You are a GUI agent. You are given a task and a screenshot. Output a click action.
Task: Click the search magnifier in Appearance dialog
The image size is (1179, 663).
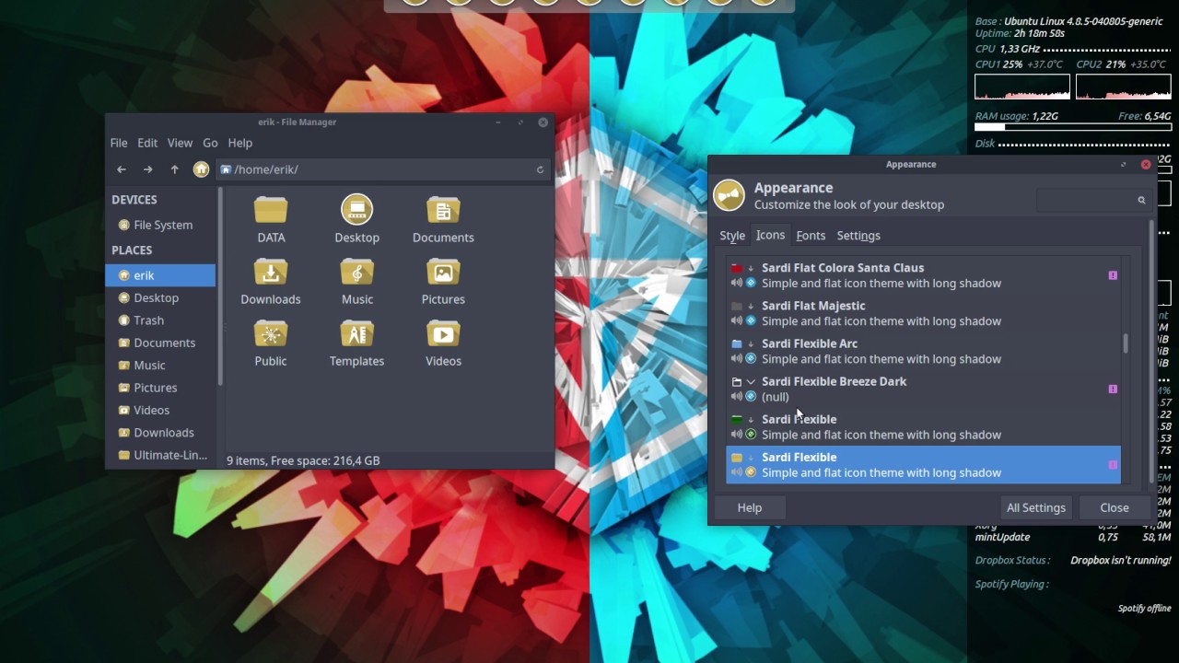[x=1141, y=200]
